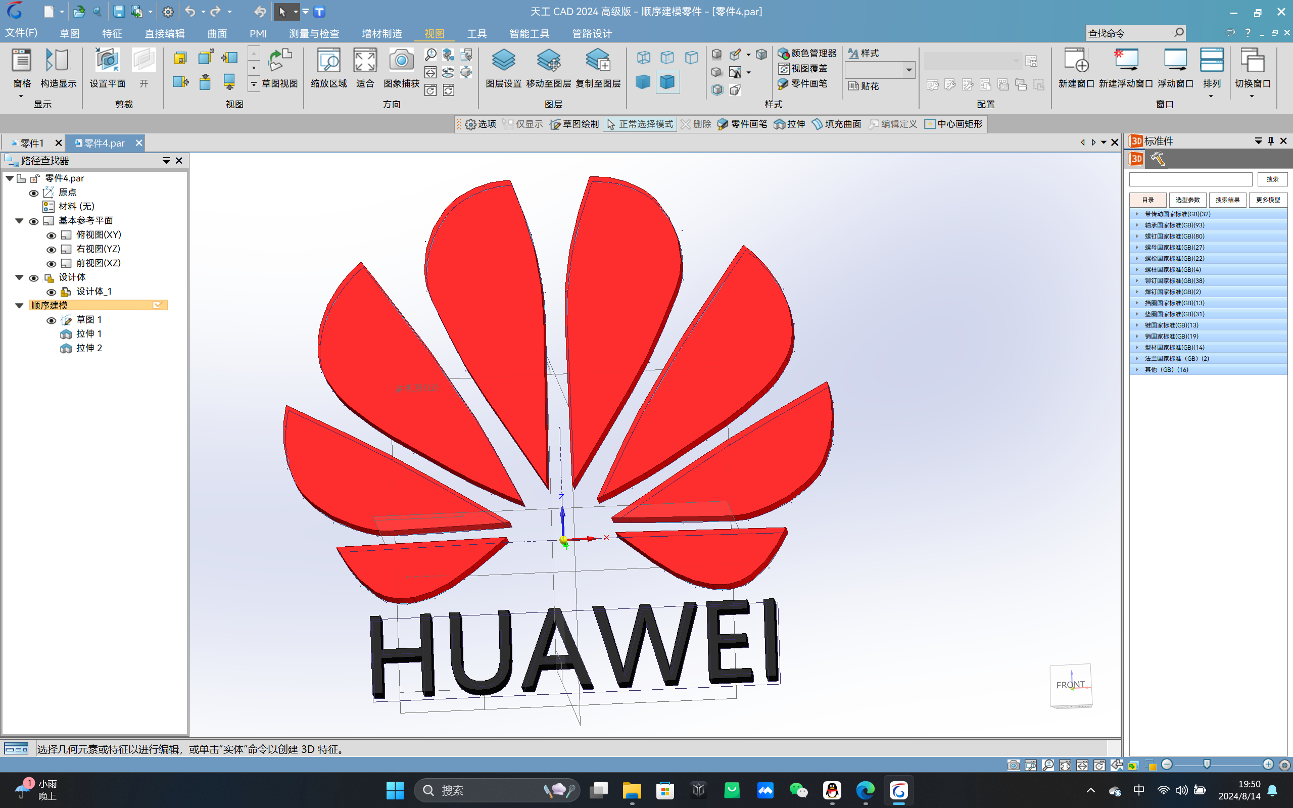Switch to the 草图 ribbon tab

point(69,34)
